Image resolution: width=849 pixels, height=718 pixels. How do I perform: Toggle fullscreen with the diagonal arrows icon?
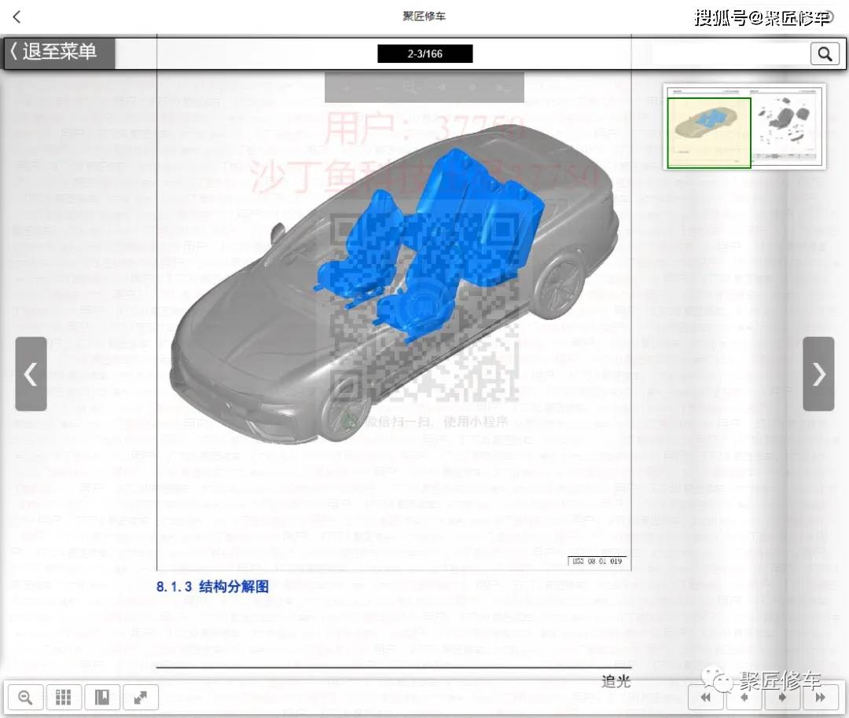(140, 697)
